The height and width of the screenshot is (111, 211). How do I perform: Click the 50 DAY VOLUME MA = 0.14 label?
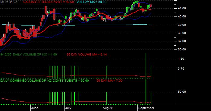pyautogui.click(x=87, y=55)
